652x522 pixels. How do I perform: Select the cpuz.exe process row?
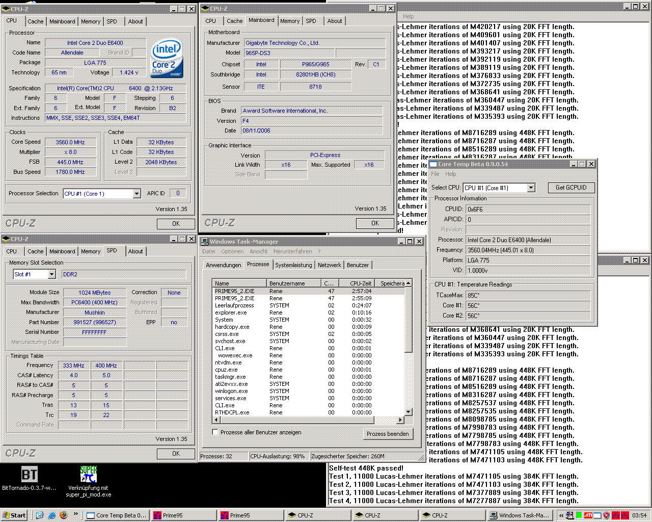308,370
